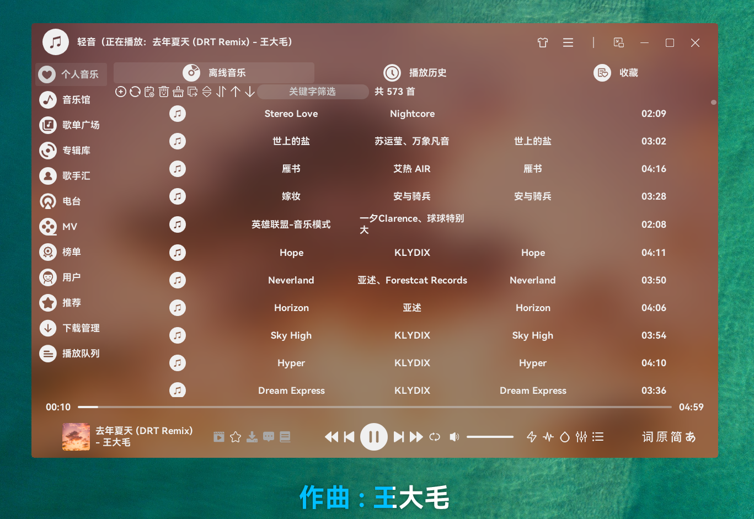This screenshot has height=519, width=754.
Task: Switch to 播放历史 tab
Action: coord(415,73)
